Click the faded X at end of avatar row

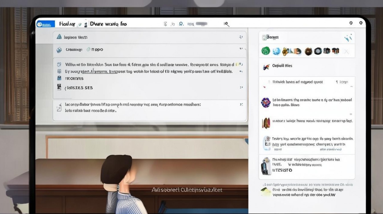click(346, 51)
